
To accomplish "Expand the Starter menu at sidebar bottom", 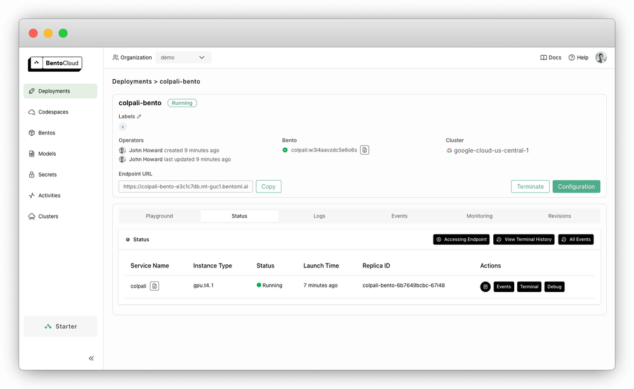I will (60, 326).
